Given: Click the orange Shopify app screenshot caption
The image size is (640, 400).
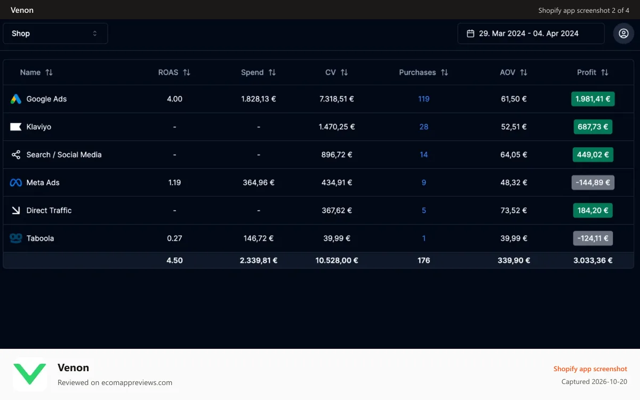Looking at the screenshot, I should click(x=590, y=369).
